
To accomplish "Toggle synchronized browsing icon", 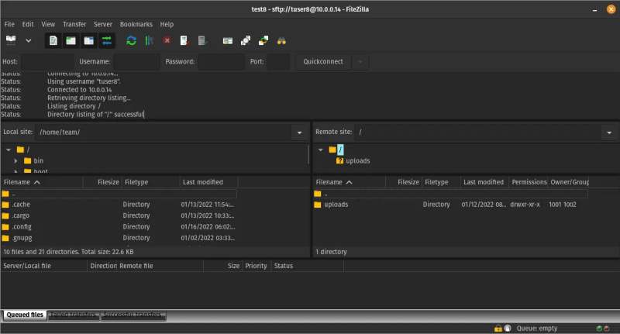I will tap(263, 40).
